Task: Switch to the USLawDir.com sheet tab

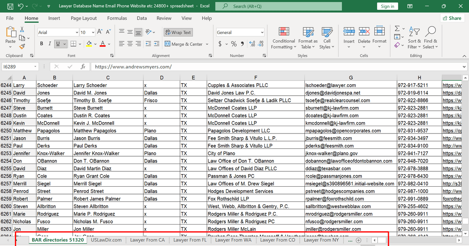Action: point(106,240)
